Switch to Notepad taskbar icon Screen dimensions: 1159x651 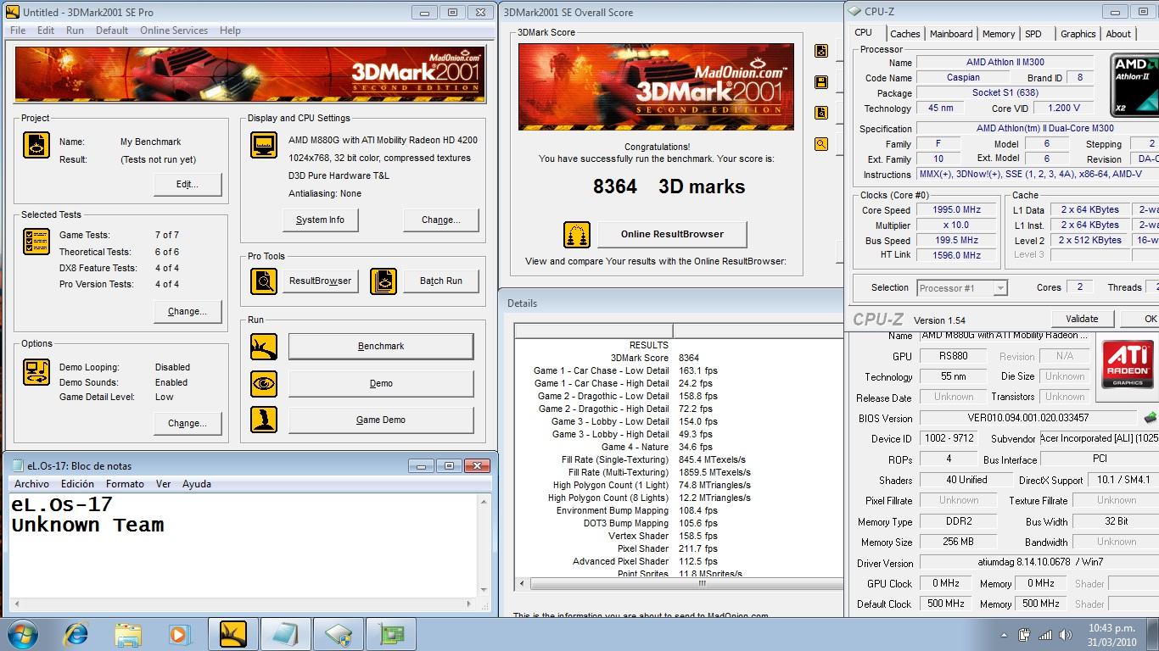pos(285,634)
